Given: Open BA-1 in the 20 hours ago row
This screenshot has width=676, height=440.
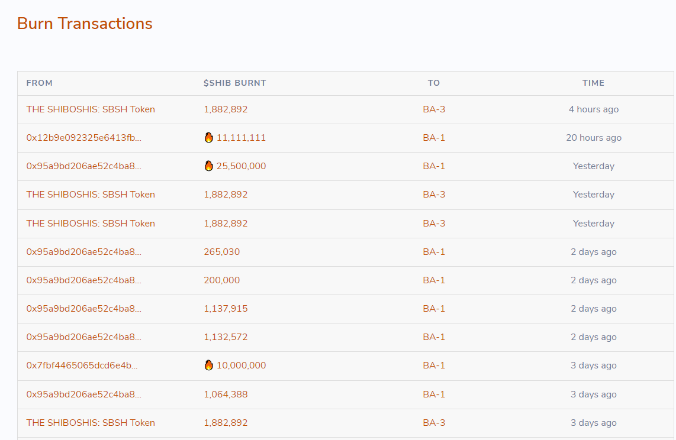Looking at the screenshot, I should tap(434, 138).
